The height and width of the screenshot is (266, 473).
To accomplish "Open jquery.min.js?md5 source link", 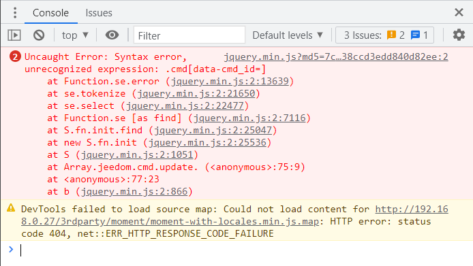I will coord(336,56).
